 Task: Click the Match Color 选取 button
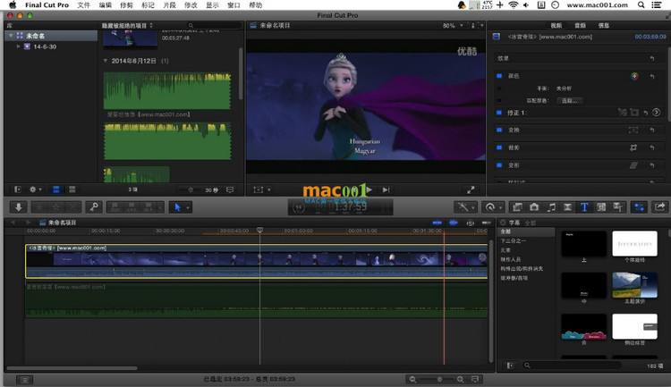[570, 100]
